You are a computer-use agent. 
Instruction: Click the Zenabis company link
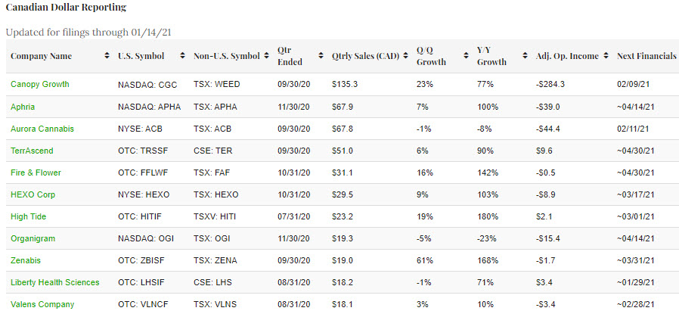(x=26, y=260)
